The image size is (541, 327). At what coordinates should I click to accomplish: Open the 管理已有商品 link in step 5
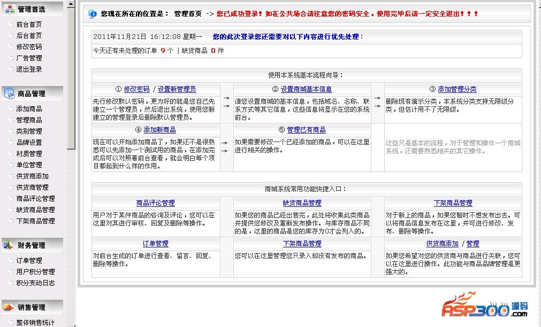(x=306, y=130)
